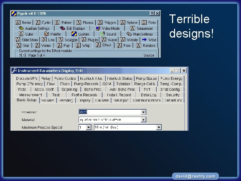Select the Cyclic tab in Psych window

[43, 23]
